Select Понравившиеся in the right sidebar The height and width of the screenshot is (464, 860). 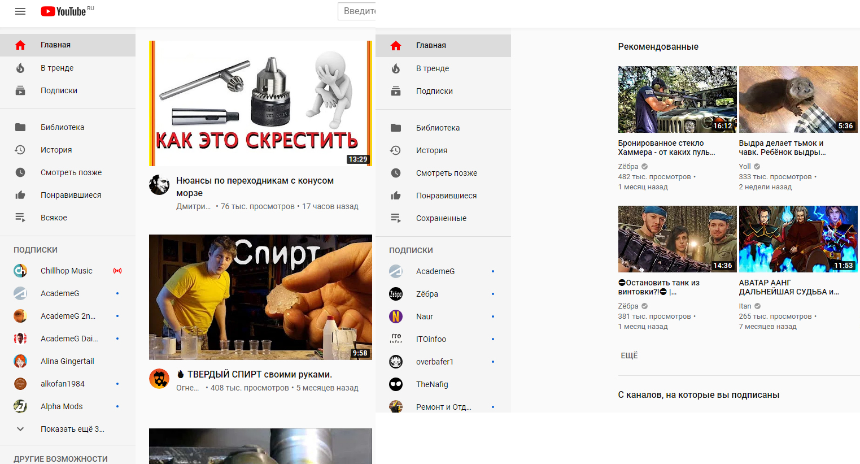point(443,196)
